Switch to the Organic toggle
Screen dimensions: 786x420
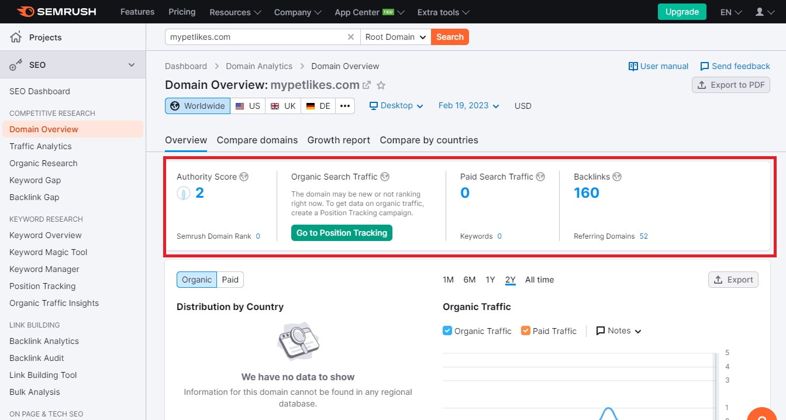point(196,280)
